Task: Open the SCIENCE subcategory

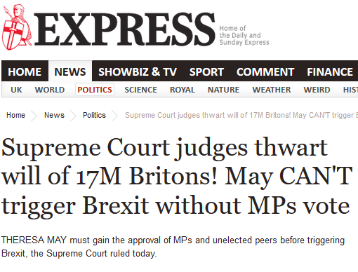Action: 140,90
